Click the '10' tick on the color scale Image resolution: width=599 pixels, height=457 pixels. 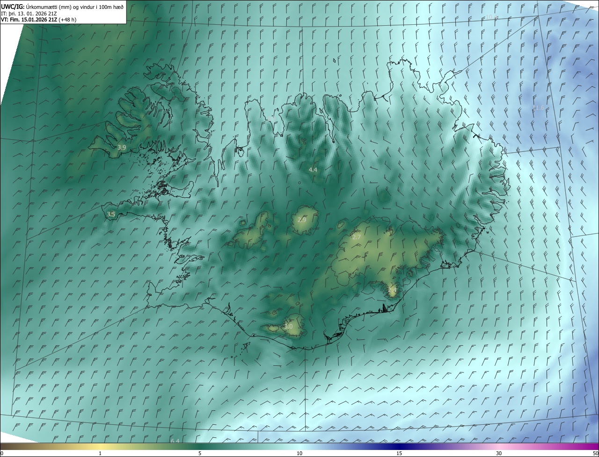click(299, 453)
